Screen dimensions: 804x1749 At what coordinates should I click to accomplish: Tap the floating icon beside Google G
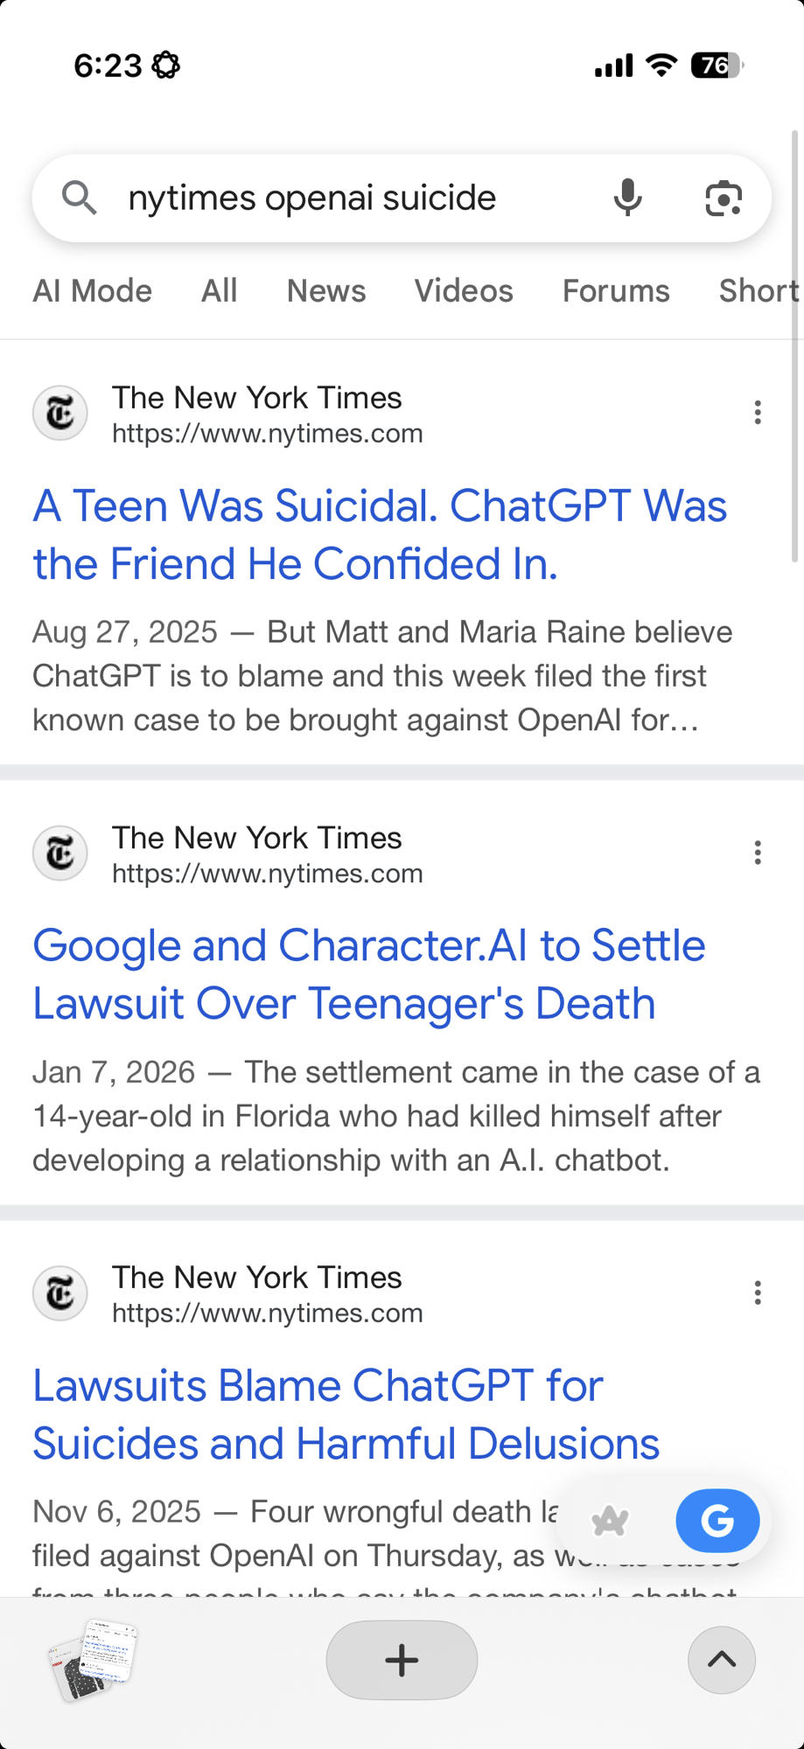(610, 1521)
